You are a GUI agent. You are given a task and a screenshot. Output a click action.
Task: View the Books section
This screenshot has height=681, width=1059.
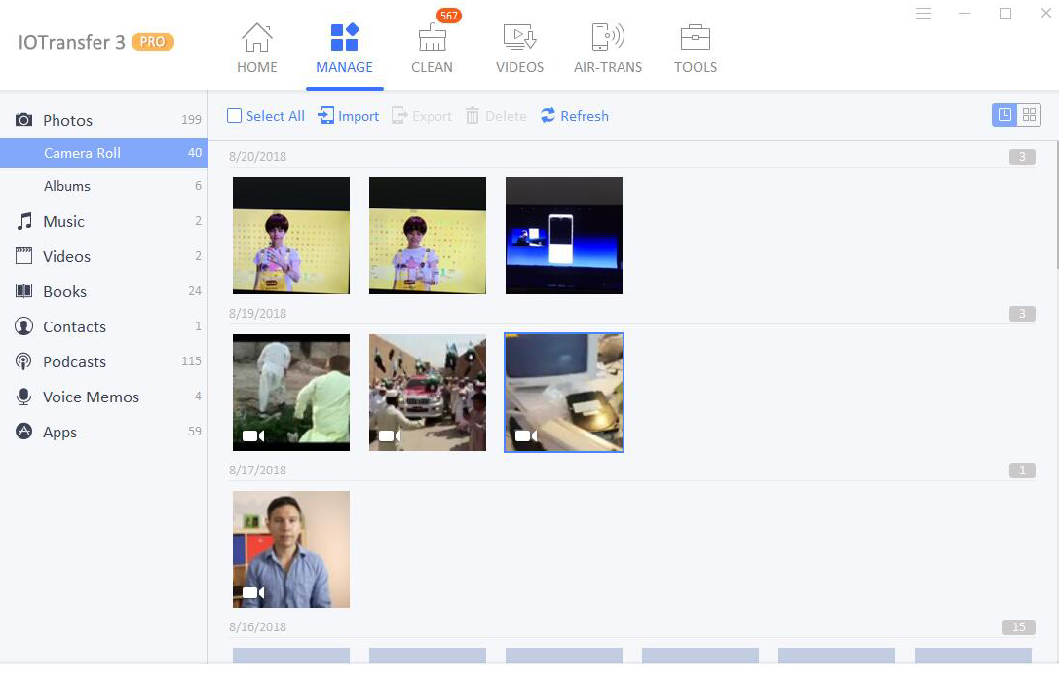[x=64, y=291]
